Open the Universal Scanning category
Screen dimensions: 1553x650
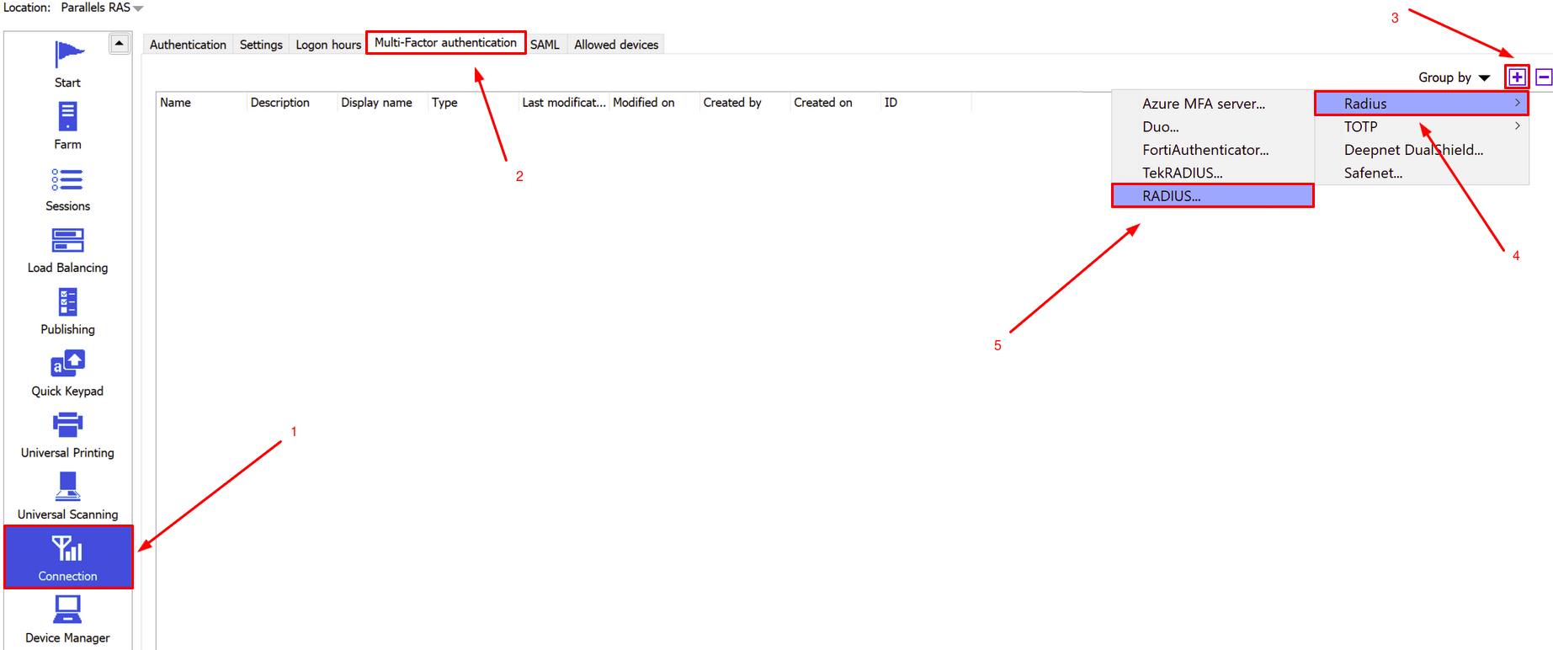67,497
